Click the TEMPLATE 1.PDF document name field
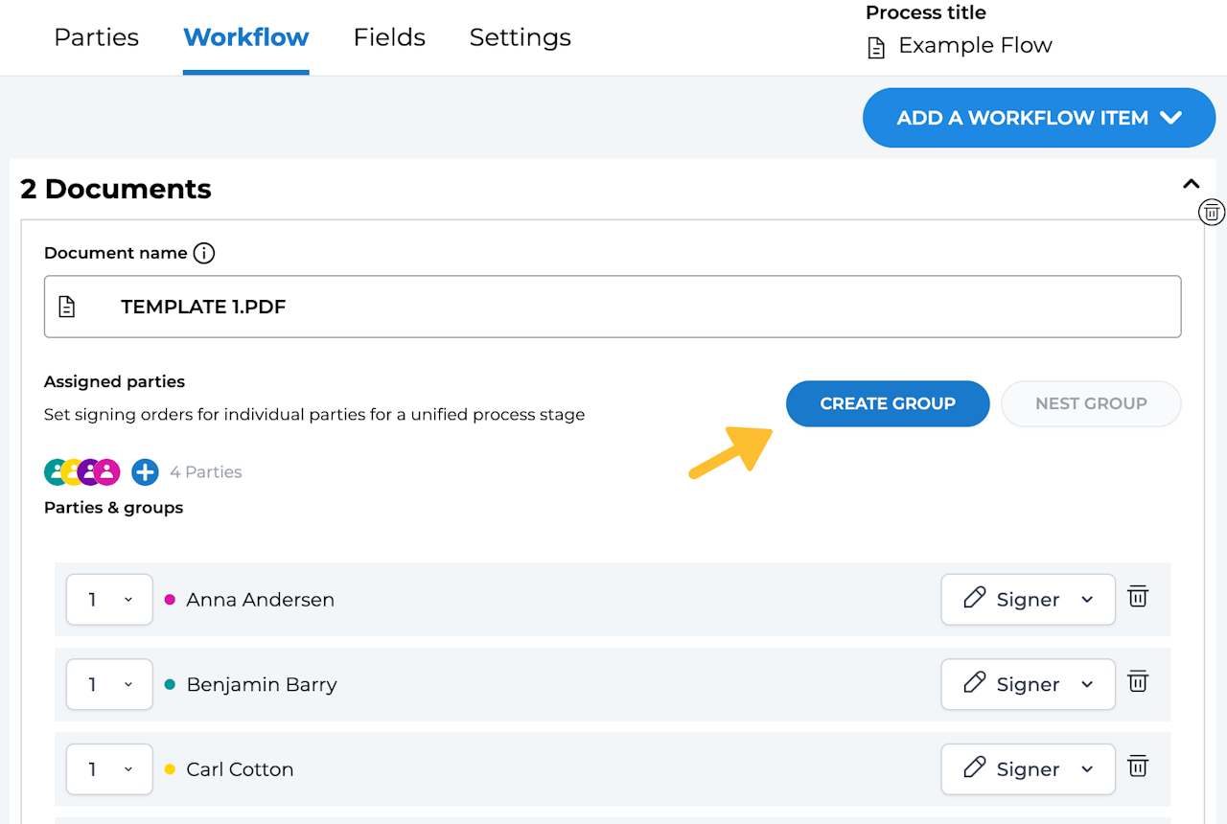This screenshot has height=824, width=1227. point(613,307)
